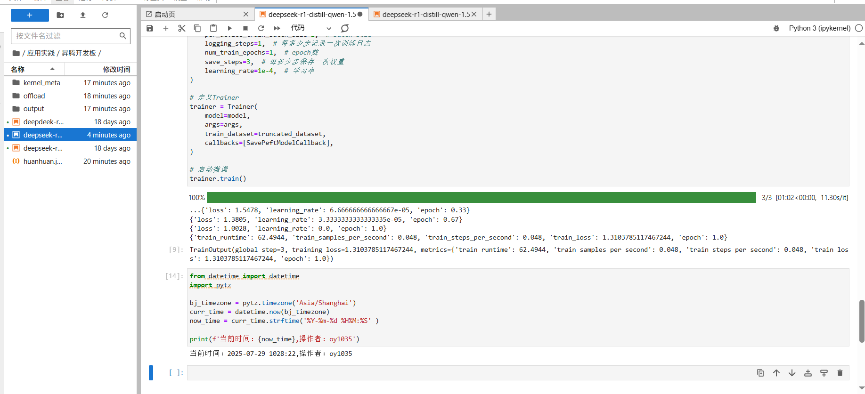Save the notebook with the disk icon
Screen dimensions: 865x394
150,28
